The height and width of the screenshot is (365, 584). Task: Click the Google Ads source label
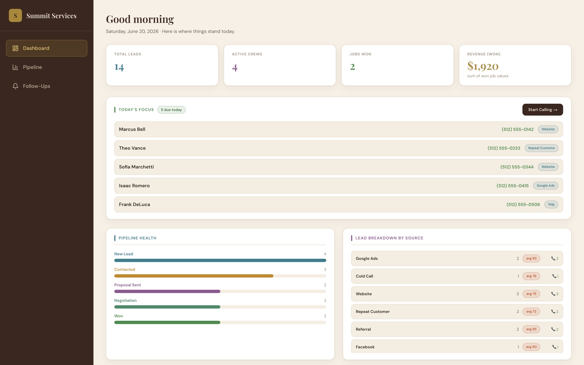tap(367, 258)
